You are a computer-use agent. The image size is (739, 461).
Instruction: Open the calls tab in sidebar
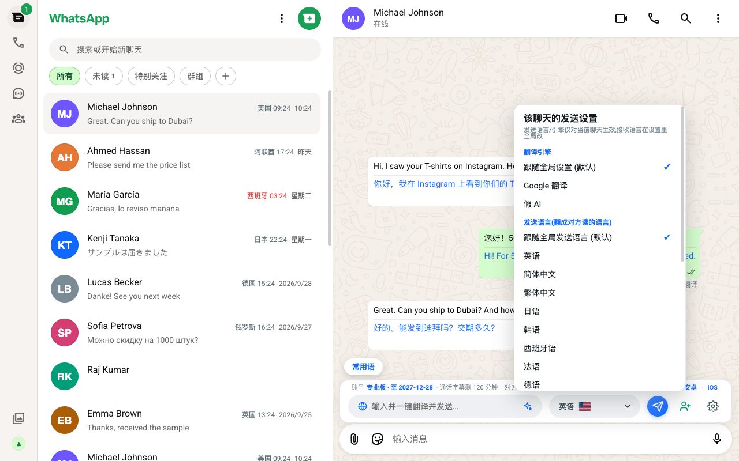(18, 43)
